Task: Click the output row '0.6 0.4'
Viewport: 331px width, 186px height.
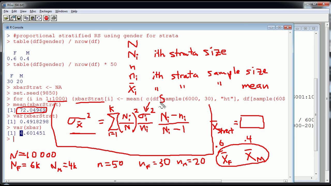Action: [18, 59]
